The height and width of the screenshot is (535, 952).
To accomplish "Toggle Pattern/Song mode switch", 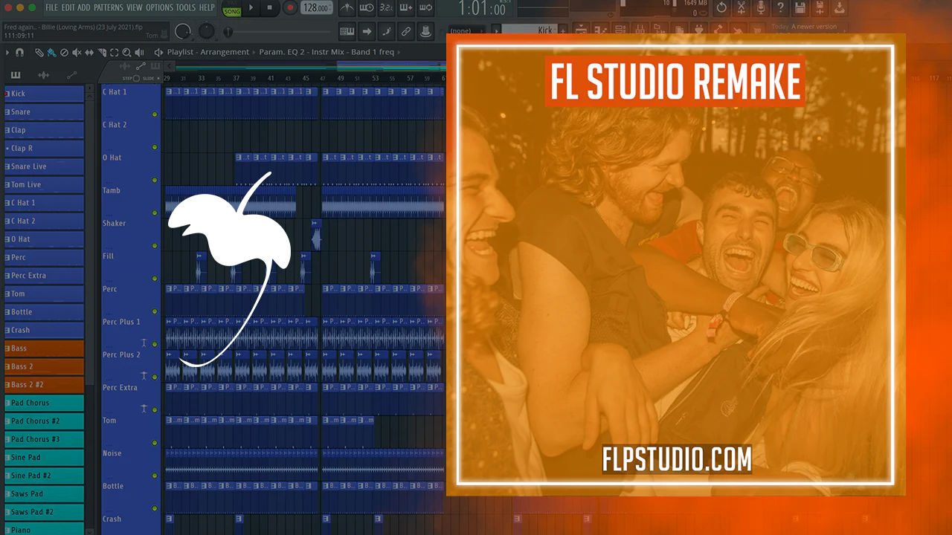I will pos(232,8).
